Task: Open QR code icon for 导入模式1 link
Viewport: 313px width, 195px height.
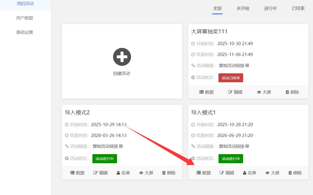Action: coord(247,146)
